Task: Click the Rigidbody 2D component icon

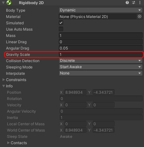Action: (9, 3)
